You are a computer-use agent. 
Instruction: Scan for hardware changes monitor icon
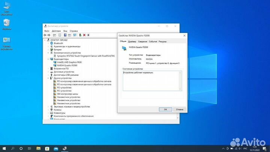point(75,35)
